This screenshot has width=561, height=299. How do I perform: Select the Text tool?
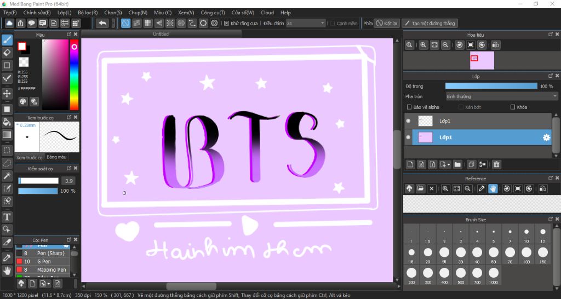(7, 216)
